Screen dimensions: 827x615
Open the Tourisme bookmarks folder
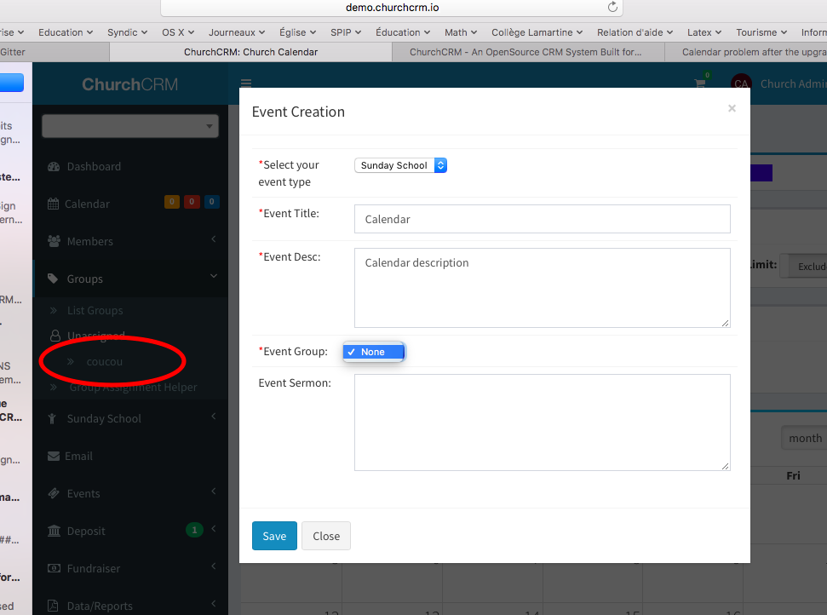[x=761, y=32]
